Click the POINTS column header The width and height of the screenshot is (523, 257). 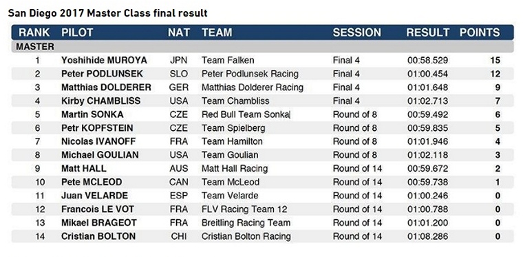[480, 32]
